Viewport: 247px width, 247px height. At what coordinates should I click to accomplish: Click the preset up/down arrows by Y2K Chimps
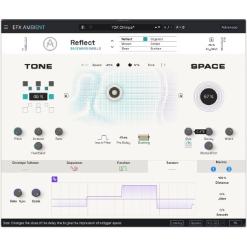pyautogui.click(x=157, y=27)
